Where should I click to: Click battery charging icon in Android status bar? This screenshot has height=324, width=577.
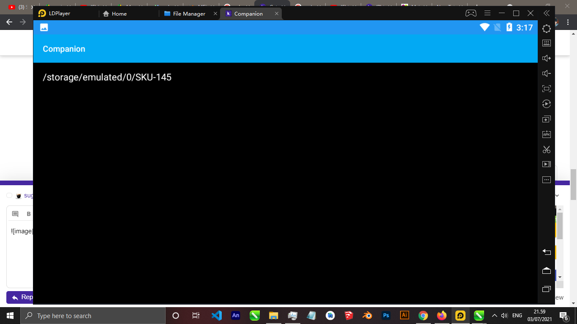point(509,27)
